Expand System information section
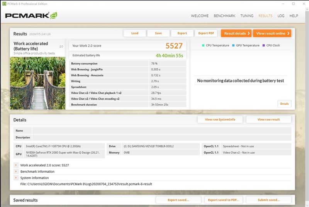The width and height of the screenshot is (309, 207). pos(16,178)
